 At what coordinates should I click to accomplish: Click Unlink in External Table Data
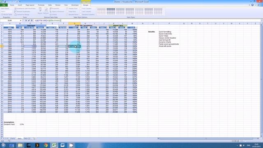[x=53, y=15]
